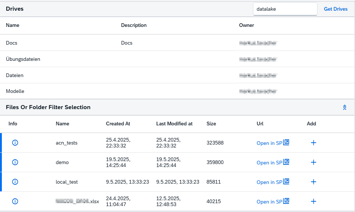Screen dimensions: 355x212
Task: Open info for the demo folder
Action: [x=15, y=162]
